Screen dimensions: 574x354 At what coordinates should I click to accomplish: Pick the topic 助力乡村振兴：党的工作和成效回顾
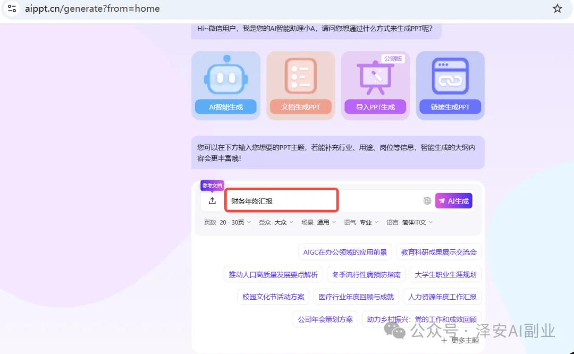pyautogui.click(x=421, y=319)
